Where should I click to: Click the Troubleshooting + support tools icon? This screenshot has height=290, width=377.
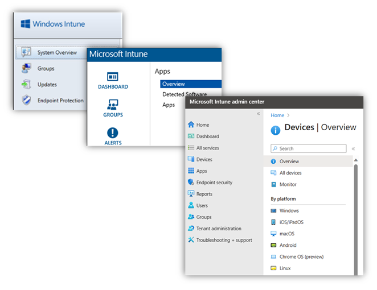click(191, 239)
